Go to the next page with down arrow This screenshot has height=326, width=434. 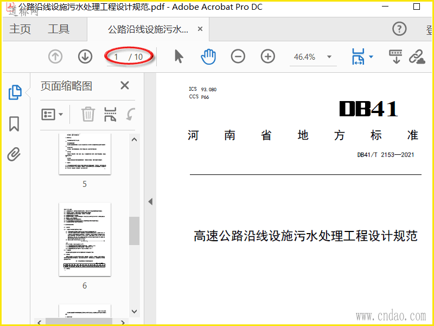pos(85,57)
